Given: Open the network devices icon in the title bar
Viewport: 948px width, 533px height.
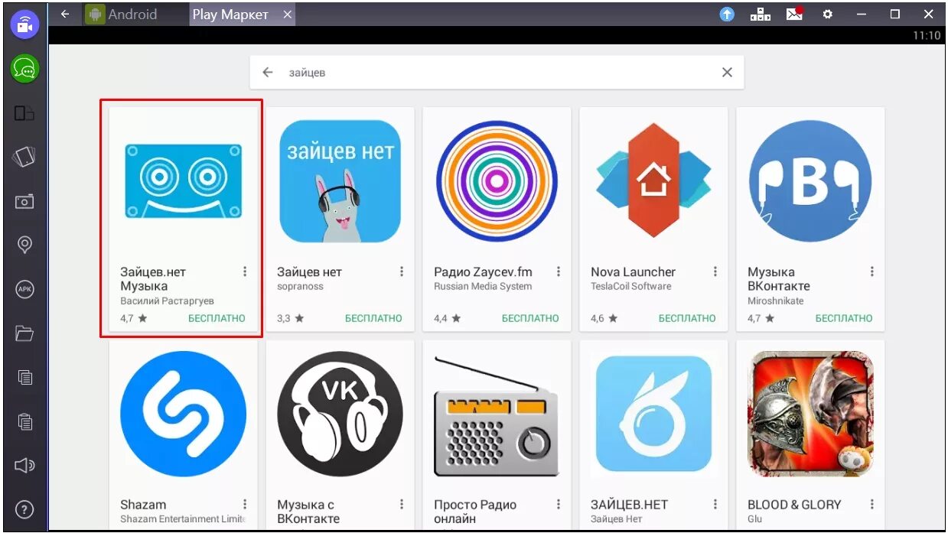Looking at the screenshot, I should pyautogui.click(x=761, y=14).
